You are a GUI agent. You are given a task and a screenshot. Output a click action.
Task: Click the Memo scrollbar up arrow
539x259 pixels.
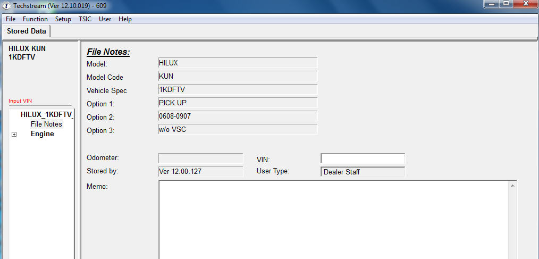click(512, 186)
